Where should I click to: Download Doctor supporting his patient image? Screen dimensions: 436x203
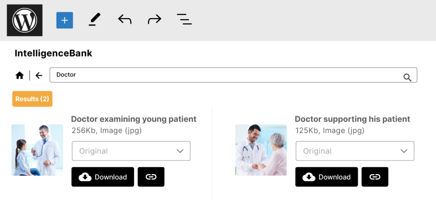pyautogui.click(x=327, y=177)
